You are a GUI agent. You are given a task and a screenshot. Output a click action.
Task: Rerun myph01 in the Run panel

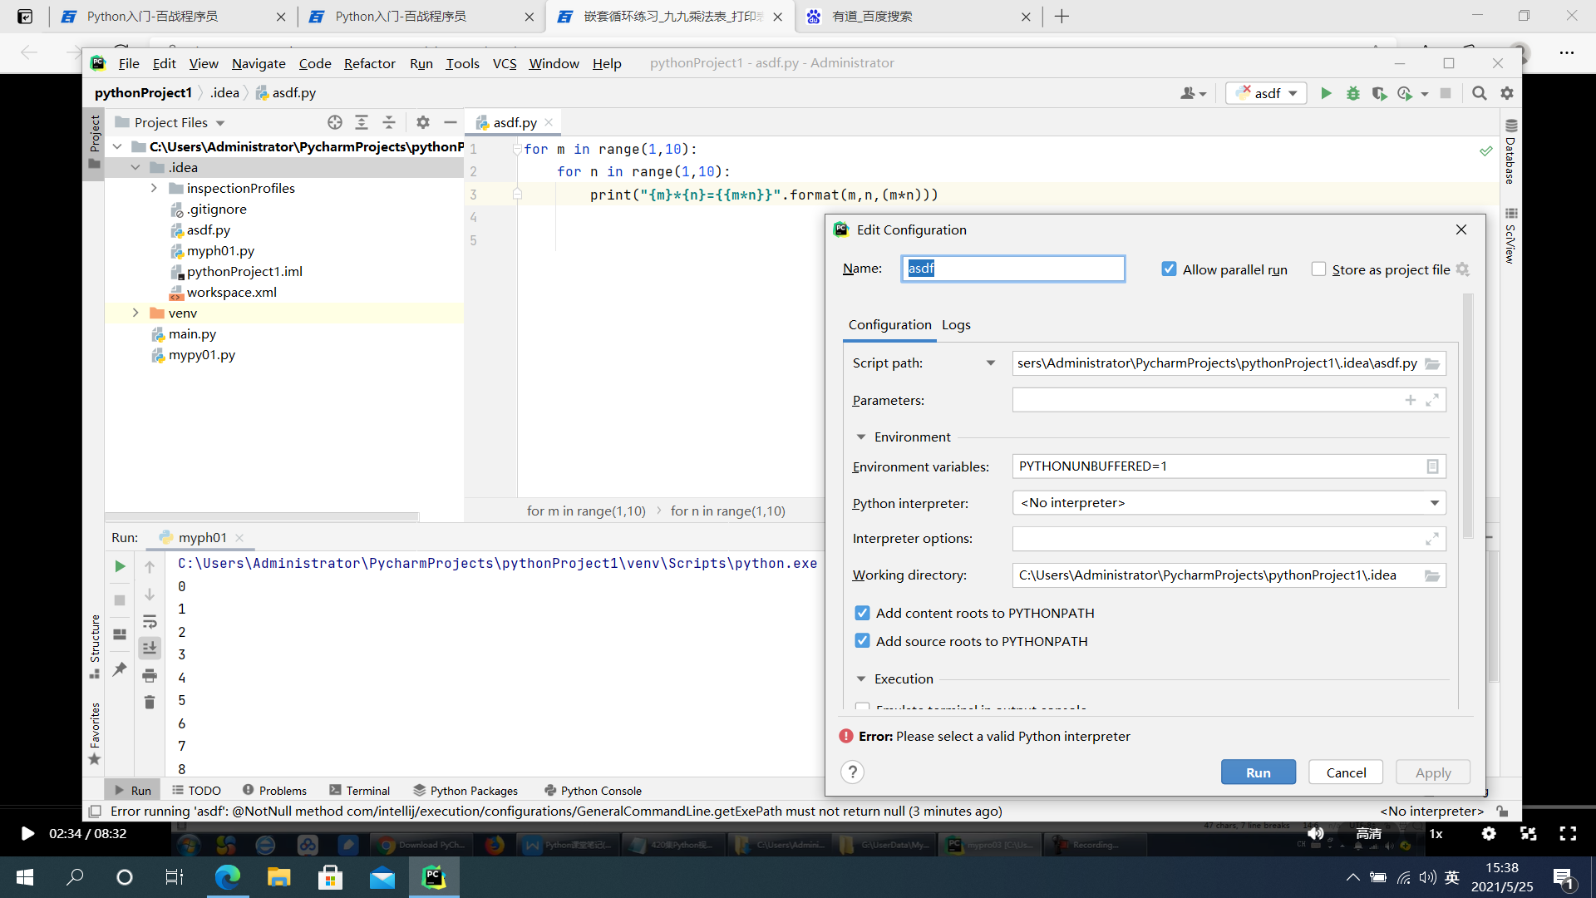coord(120,566)
